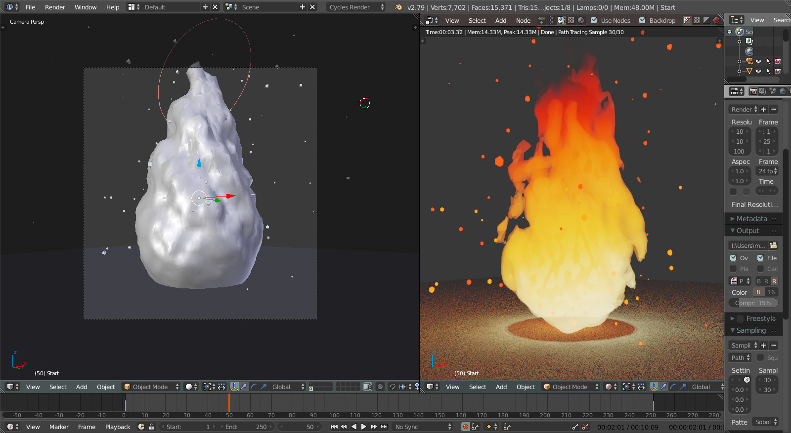Toggle the Backdrop checkbox
The image size is (791, 433).
[x=642, y=20]
